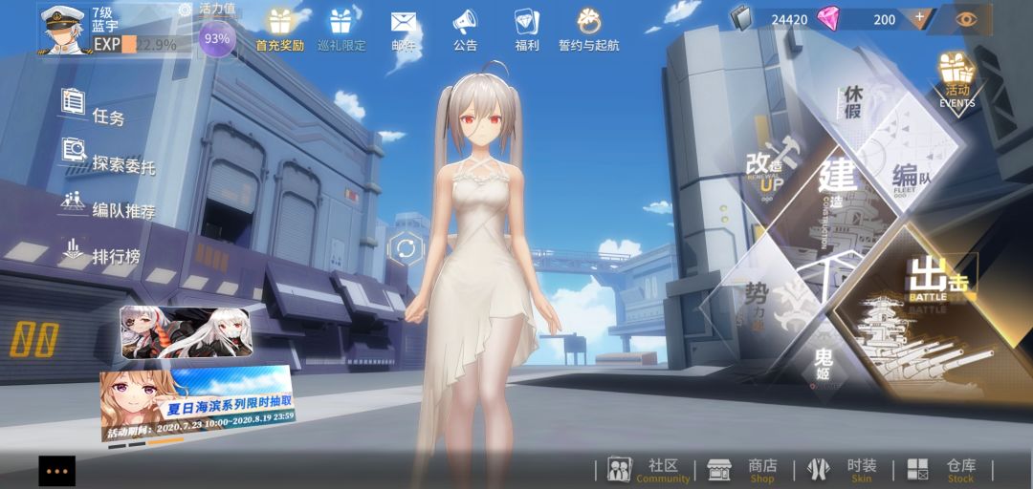1033x489 pixels.
Task: Open the 仓库 Stock tab
Action: [942, 470]
